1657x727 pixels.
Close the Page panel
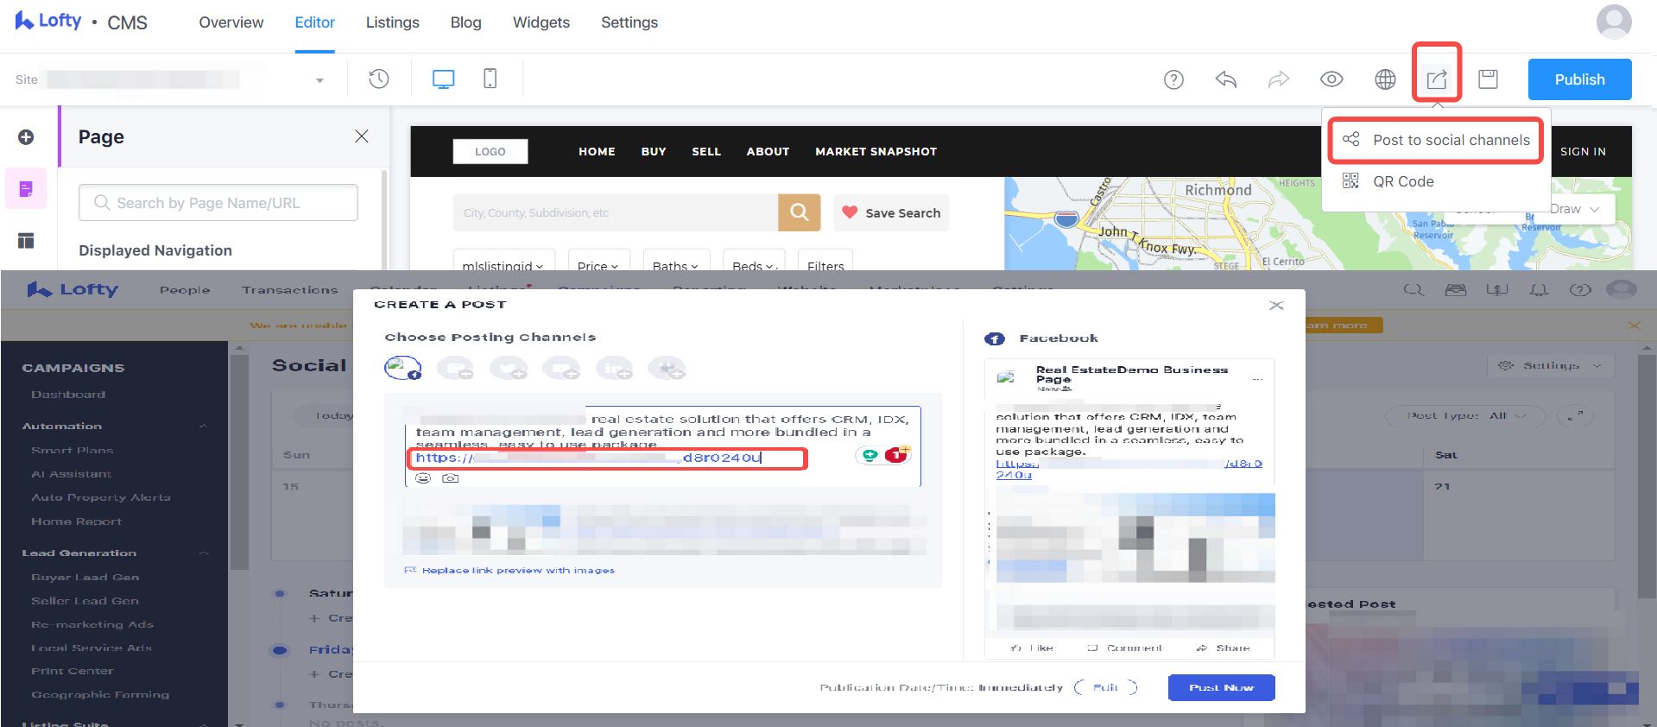[362, 136]
